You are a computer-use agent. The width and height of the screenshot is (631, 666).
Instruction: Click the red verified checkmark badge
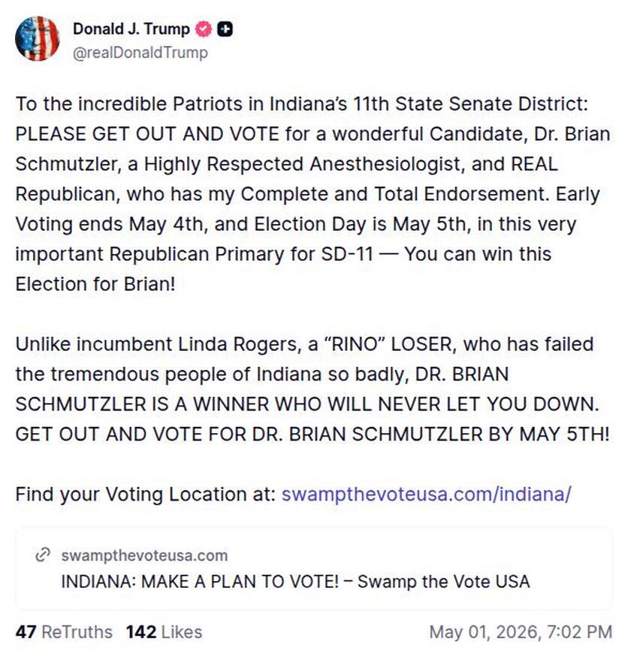(204, 29)
